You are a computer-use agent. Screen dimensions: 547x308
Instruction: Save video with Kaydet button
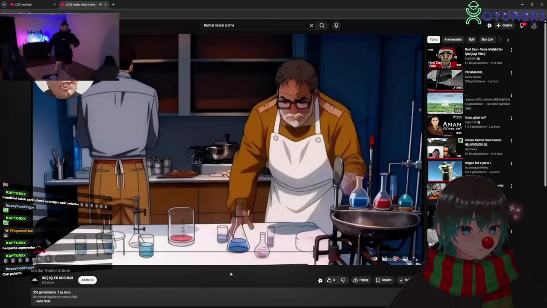(x=384, y=280)
